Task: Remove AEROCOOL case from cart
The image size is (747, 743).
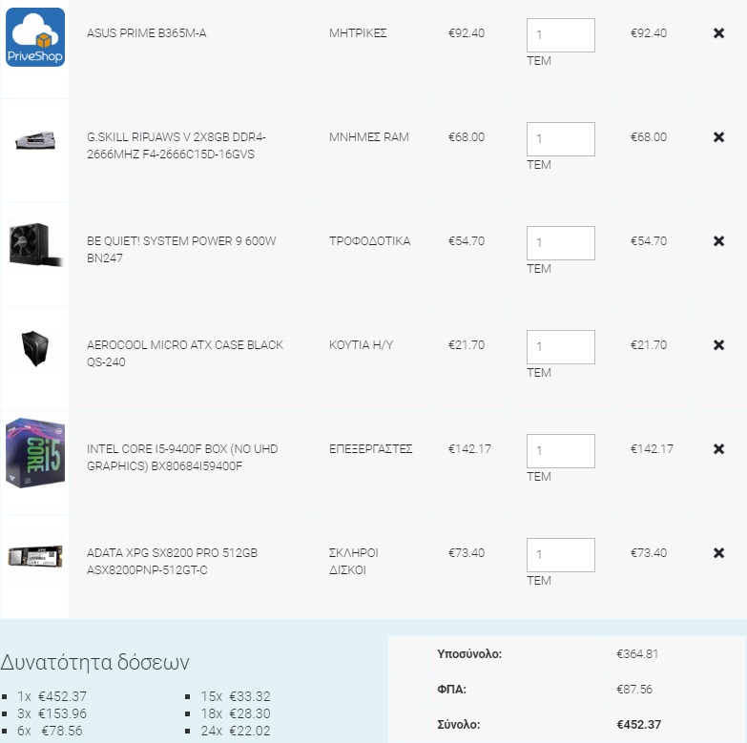Action: [718, 345]
